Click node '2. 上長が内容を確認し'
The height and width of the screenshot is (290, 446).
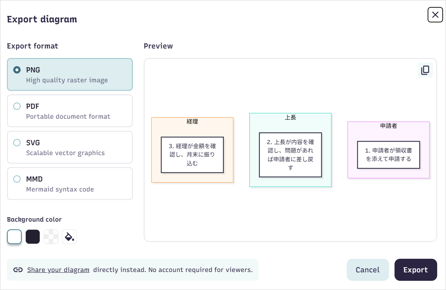point(290,155)
